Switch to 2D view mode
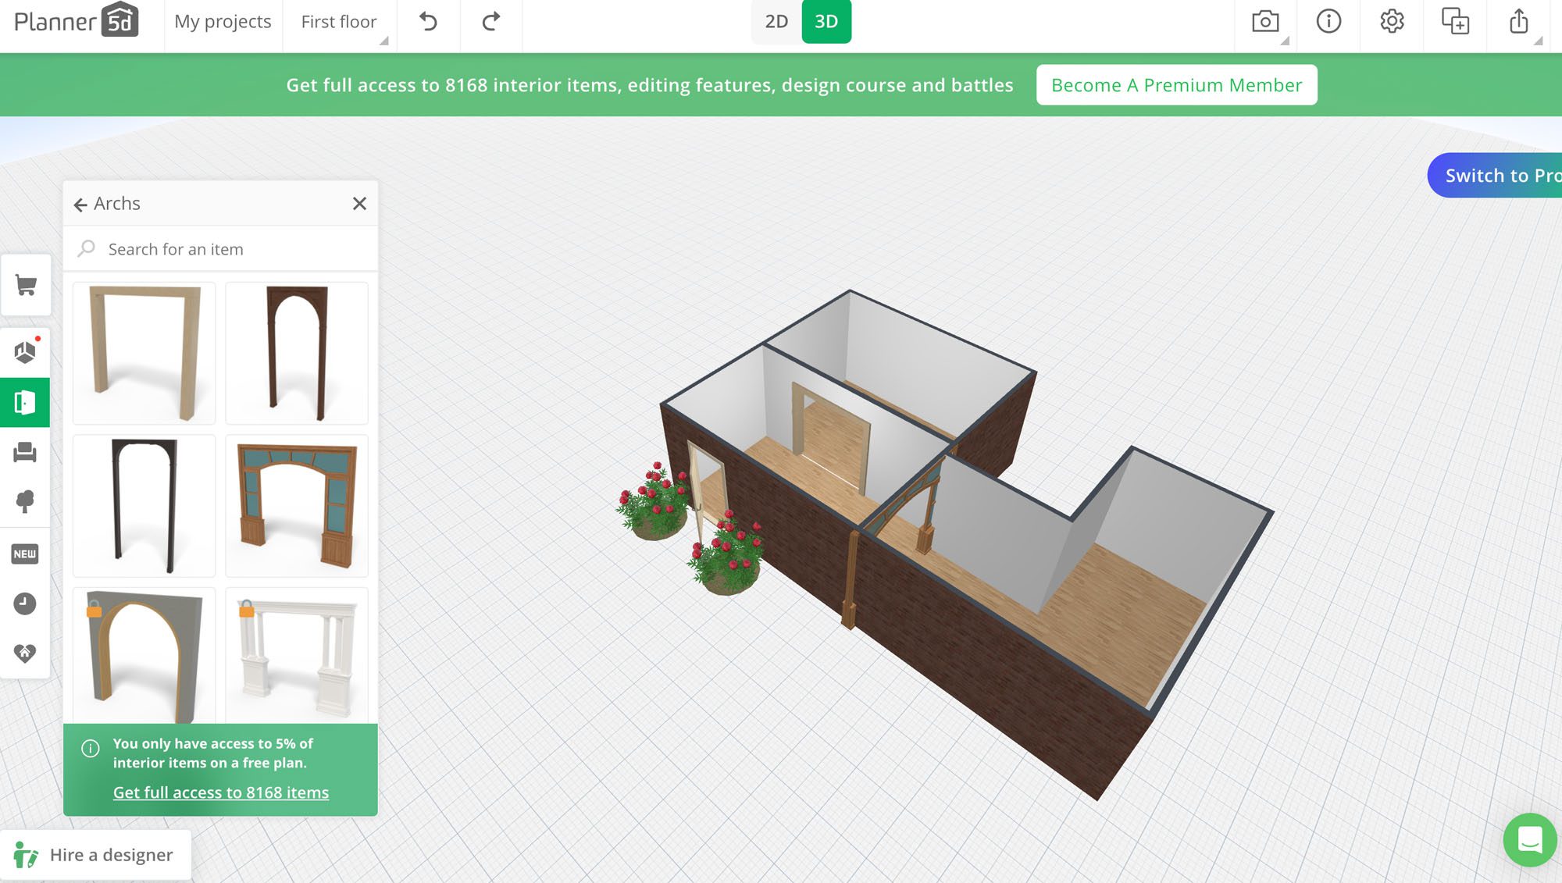Screen dimensions: 1562x883 coord(776,22)
